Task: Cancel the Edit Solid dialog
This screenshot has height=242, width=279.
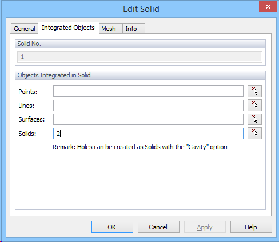Action: click(x=158, y=227)
